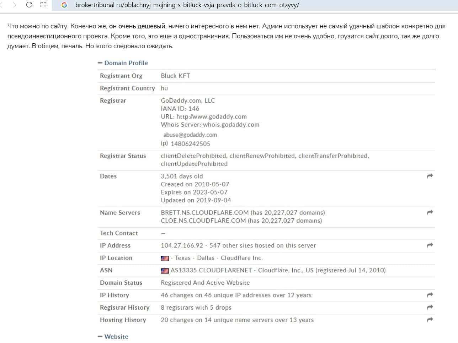The height and width of the screenshot is (343, 458).
Task: Open IP History via its arrow icon
Action: coord(430,295)
